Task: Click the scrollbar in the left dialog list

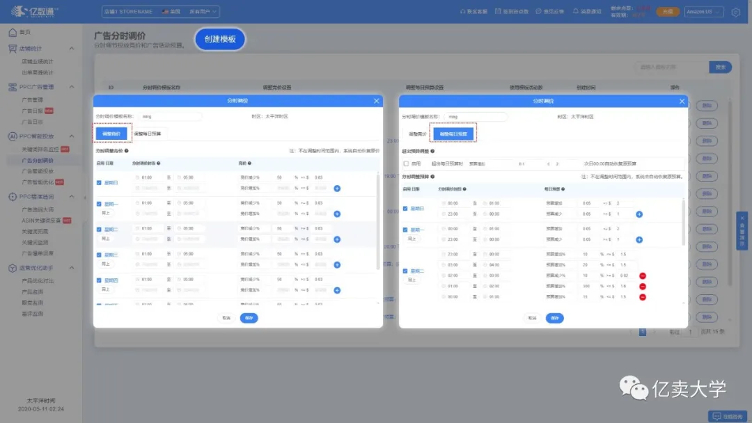Action: (378, 221)
